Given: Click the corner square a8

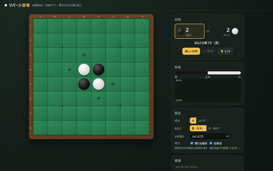Looking at the screenshot, I should click(x=41, y=127).
